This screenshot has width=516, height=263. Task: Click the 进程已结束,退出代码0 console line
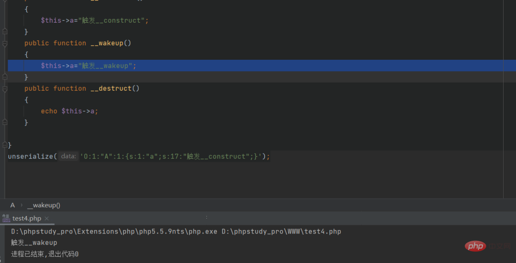[x=45, y=254]
